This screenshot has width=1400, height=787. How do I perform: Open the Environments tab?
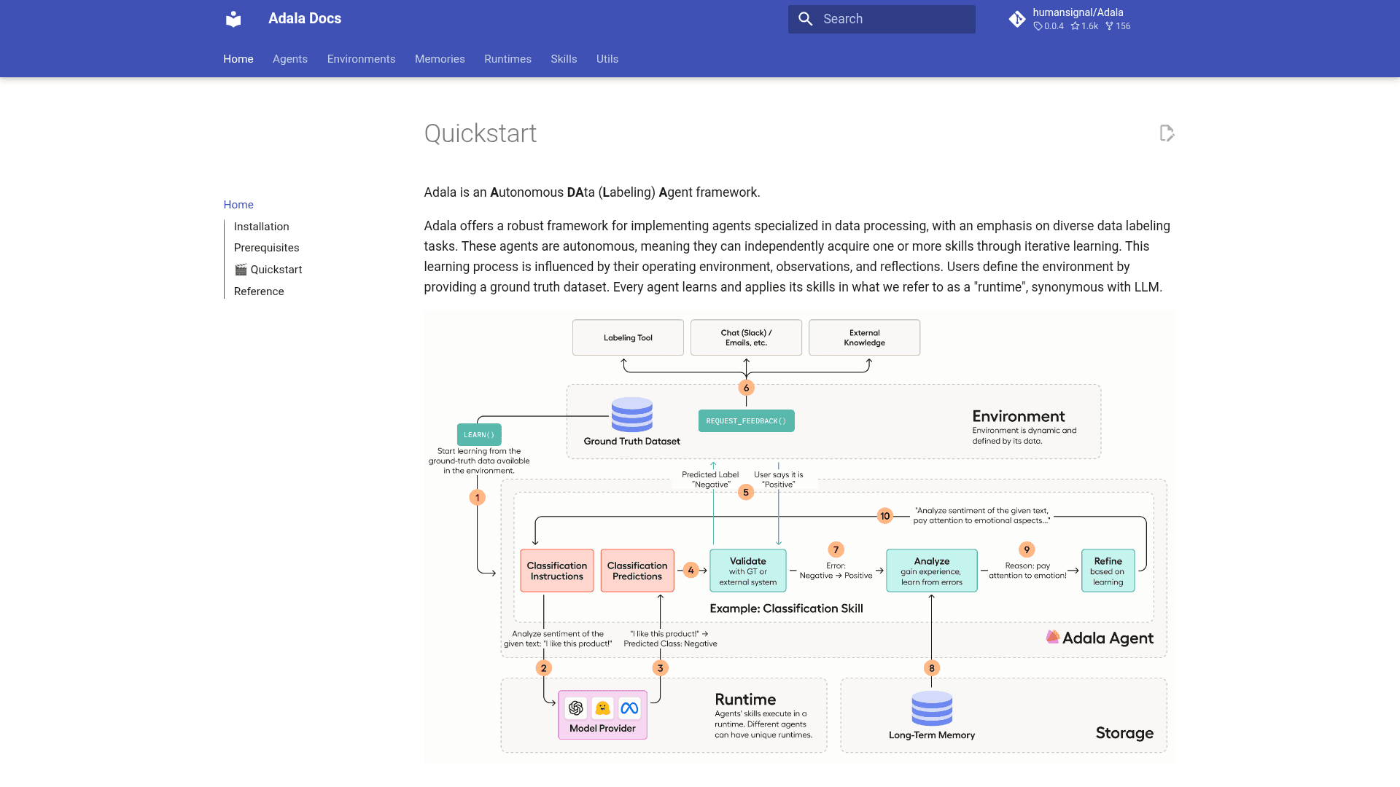[x=361, y=59]
